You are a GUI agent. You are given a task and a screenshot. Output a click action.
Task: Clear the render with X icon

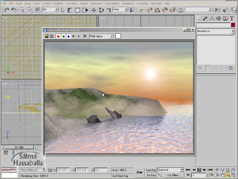[x=85, y=36]
